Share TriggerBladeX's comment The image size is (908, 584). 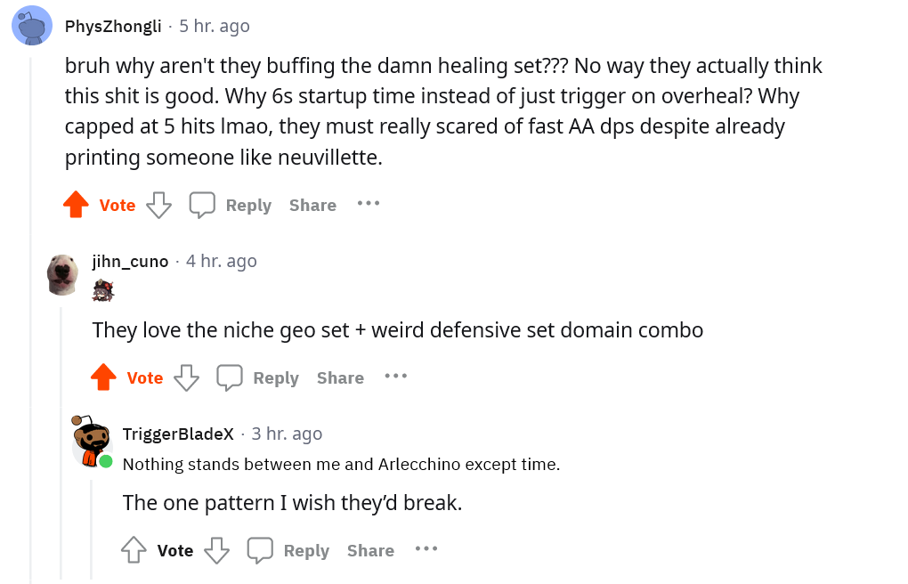(370, 550)
